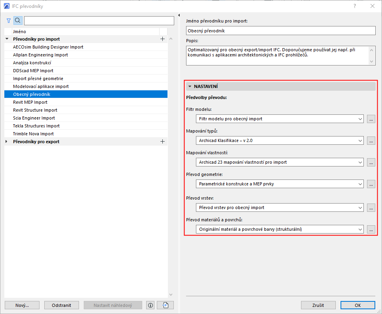Screen dimensions: 382x314
Task: Collapse Převodníky pro import group
Action: (x=7, y=39)
